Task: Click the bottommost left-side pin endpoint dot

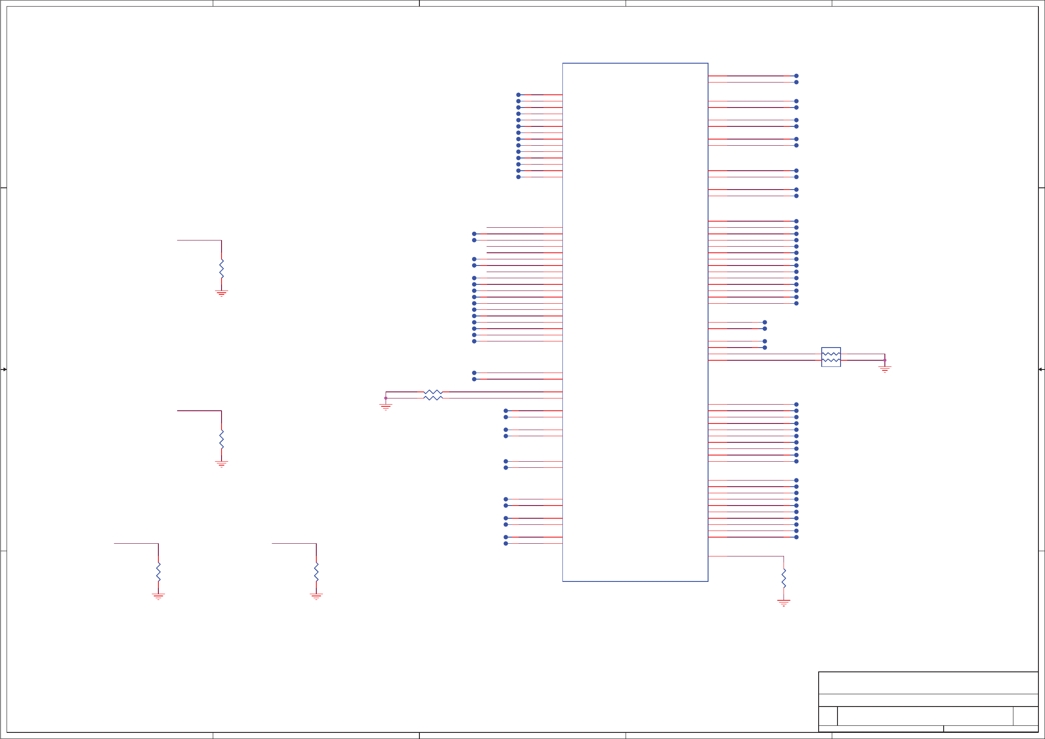Action: coord(506,543)
